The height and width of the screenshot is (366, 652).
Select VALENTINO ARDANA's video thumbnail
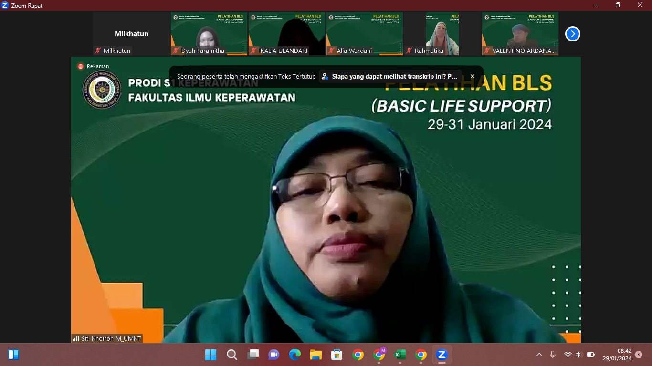520,34
